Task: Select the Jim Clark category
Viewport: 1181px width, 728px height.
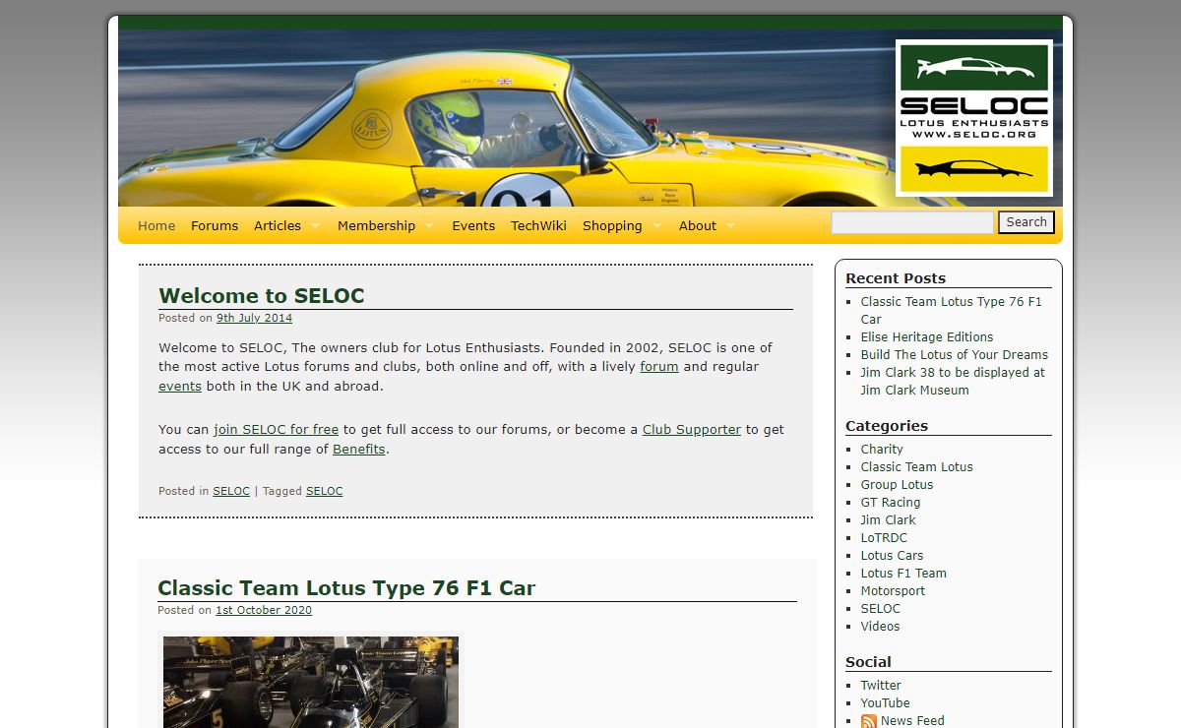Action: (888, 519)
